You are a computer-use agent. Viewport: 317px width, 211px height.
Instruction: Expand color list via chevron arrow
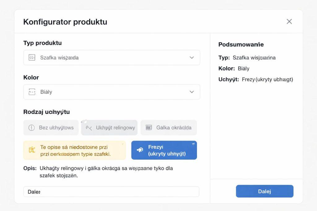(192, 92)
